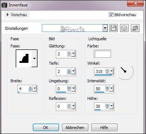Open the Intensität slider dropdown arrow
The height and width of the screenshot is (134, 146).
coord(112,88)
